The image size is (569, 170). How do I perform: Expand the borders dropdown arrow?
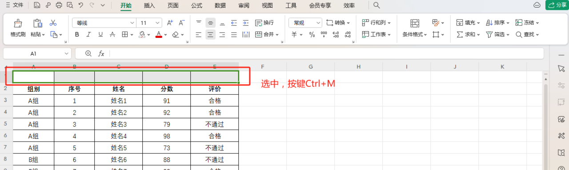pyautogui.click(x=132, y=34)
